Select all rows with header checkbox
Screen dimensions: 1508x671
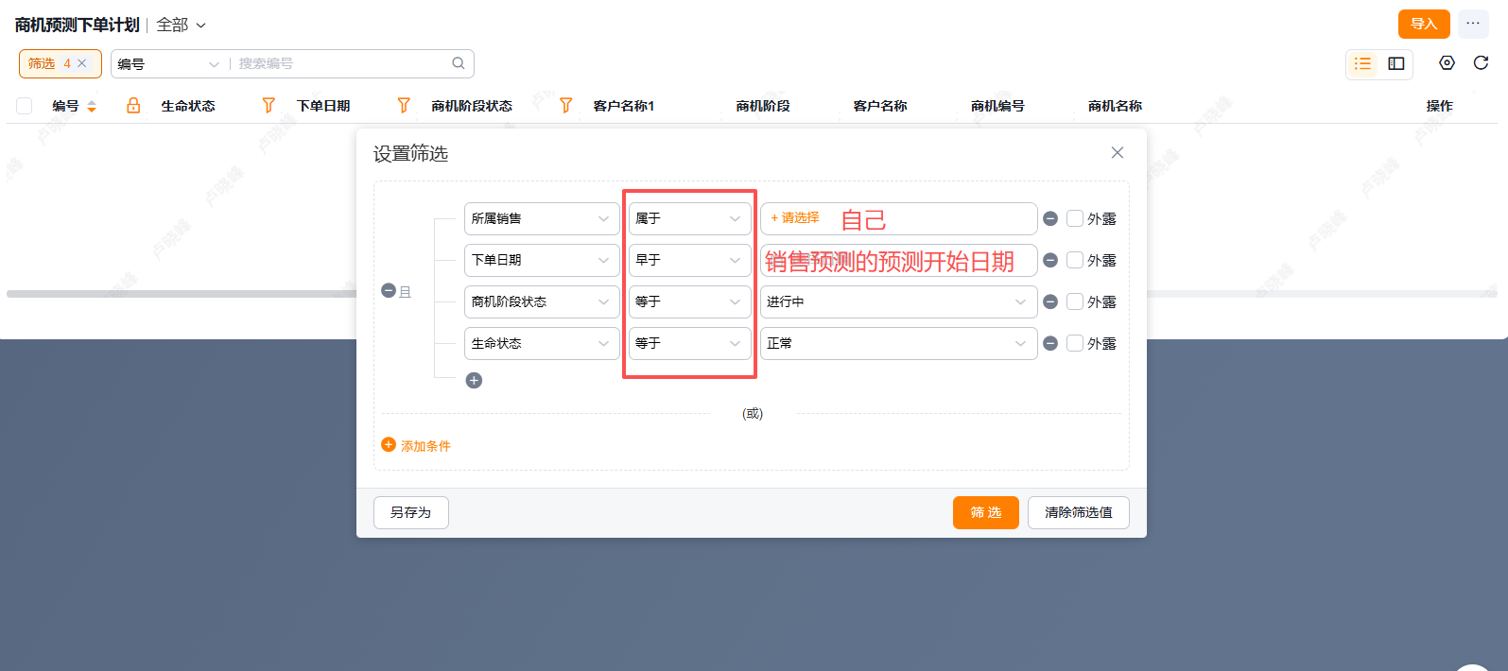[x=25, y=106]
